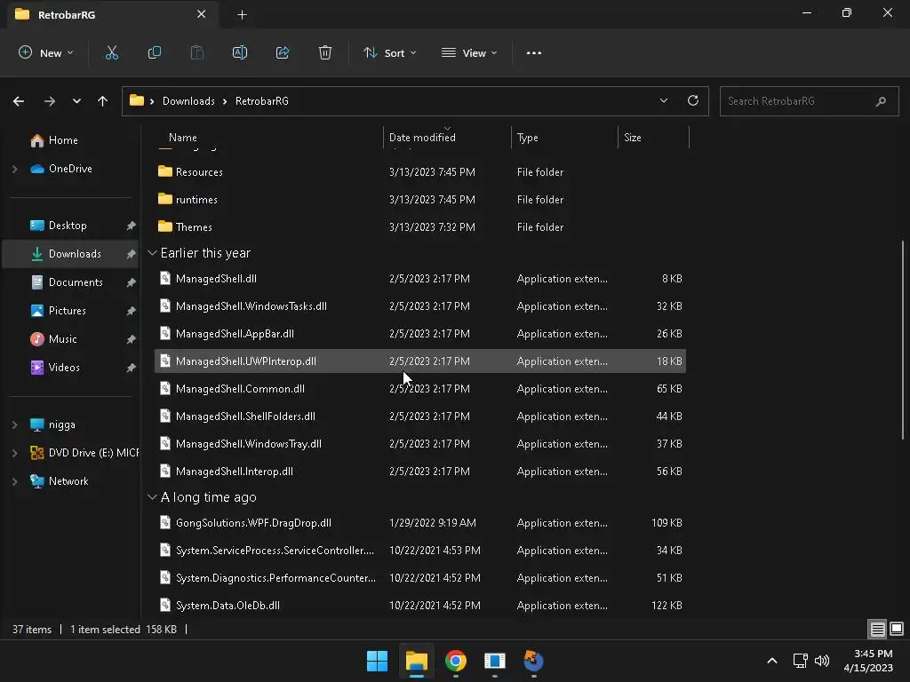This screenshot has height=682, width=910.
Task: Open the Sort options dropdown
Action: (390, 52)
